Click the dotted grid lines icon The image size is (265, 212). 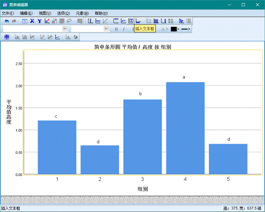click(x=149, y=21)
